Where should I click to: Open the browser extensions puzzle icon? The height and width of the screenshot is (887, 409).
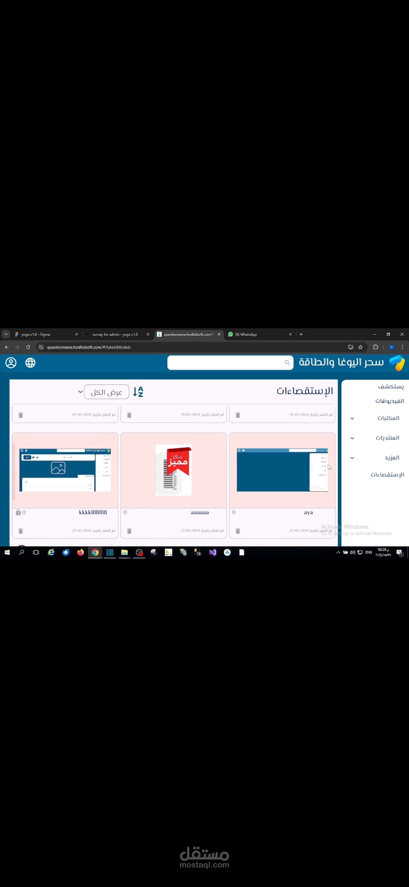click(376, 347)
